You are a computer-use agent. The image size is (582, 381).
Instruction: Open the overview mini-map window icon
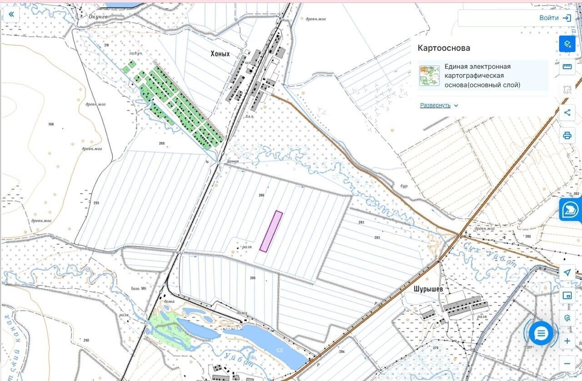click(x=567, y=296)
